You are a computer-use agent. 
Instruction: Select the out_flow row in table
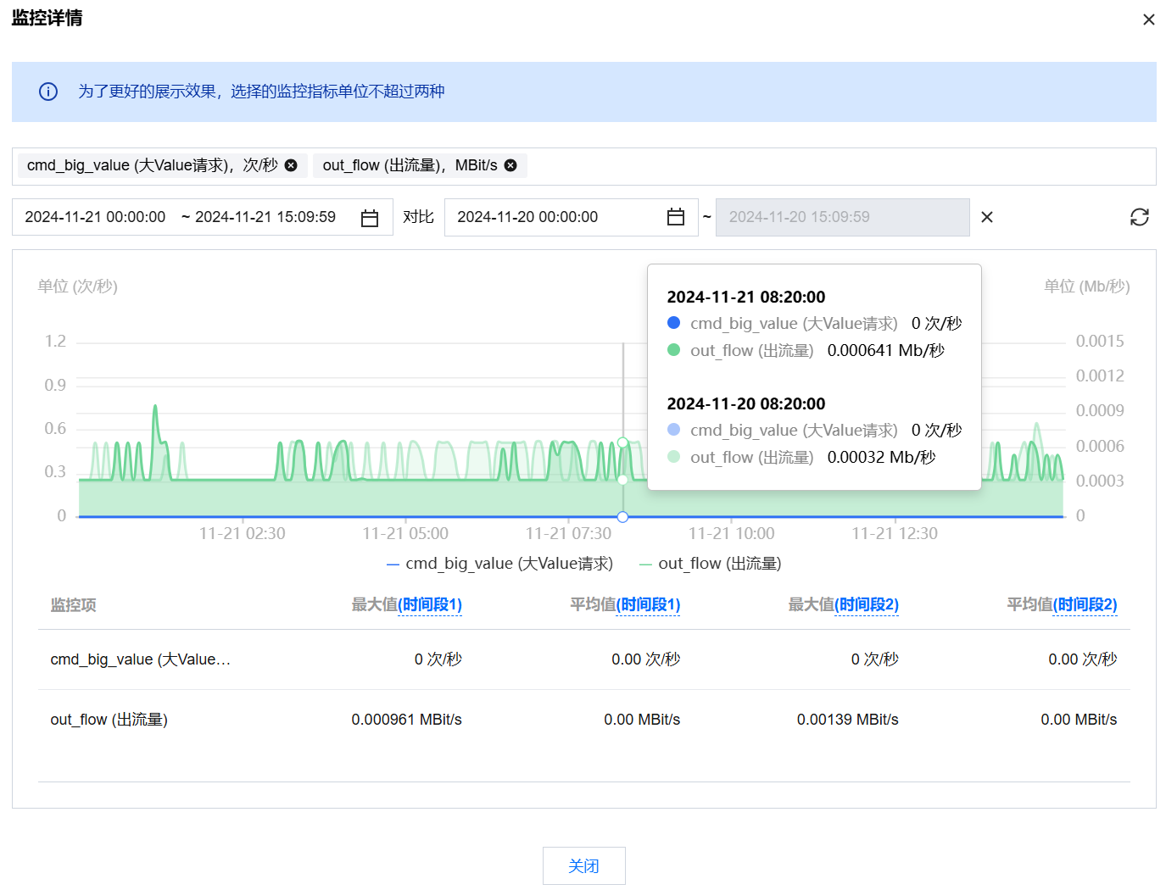coord(109,720)
